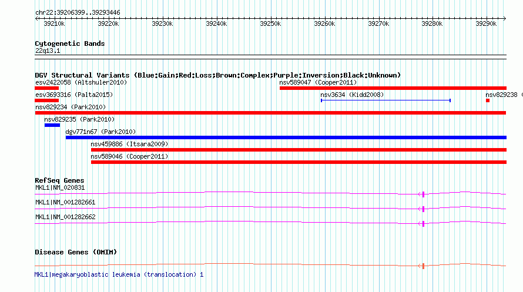
Task: Click the 39280k ruler tick label
Action: pos(432,24)
